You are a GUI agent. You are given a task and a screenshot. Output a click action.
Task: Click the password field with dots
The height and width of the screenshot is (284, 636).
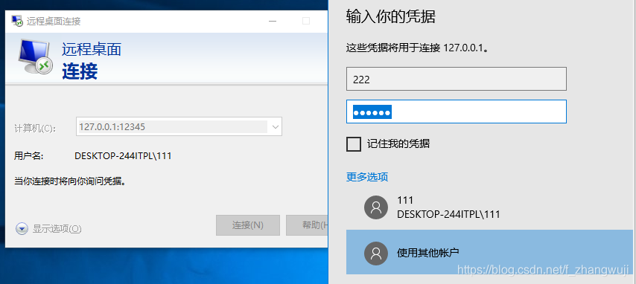(x=457, y=112)
